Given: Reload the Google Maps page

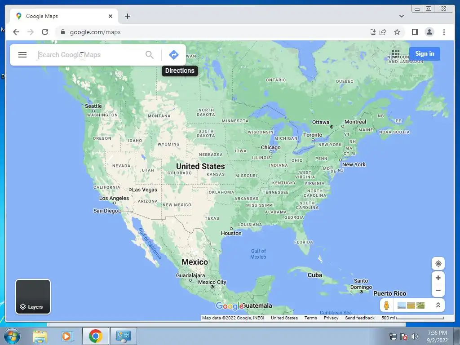Looking at the screenshot, I should click(45, 32).
